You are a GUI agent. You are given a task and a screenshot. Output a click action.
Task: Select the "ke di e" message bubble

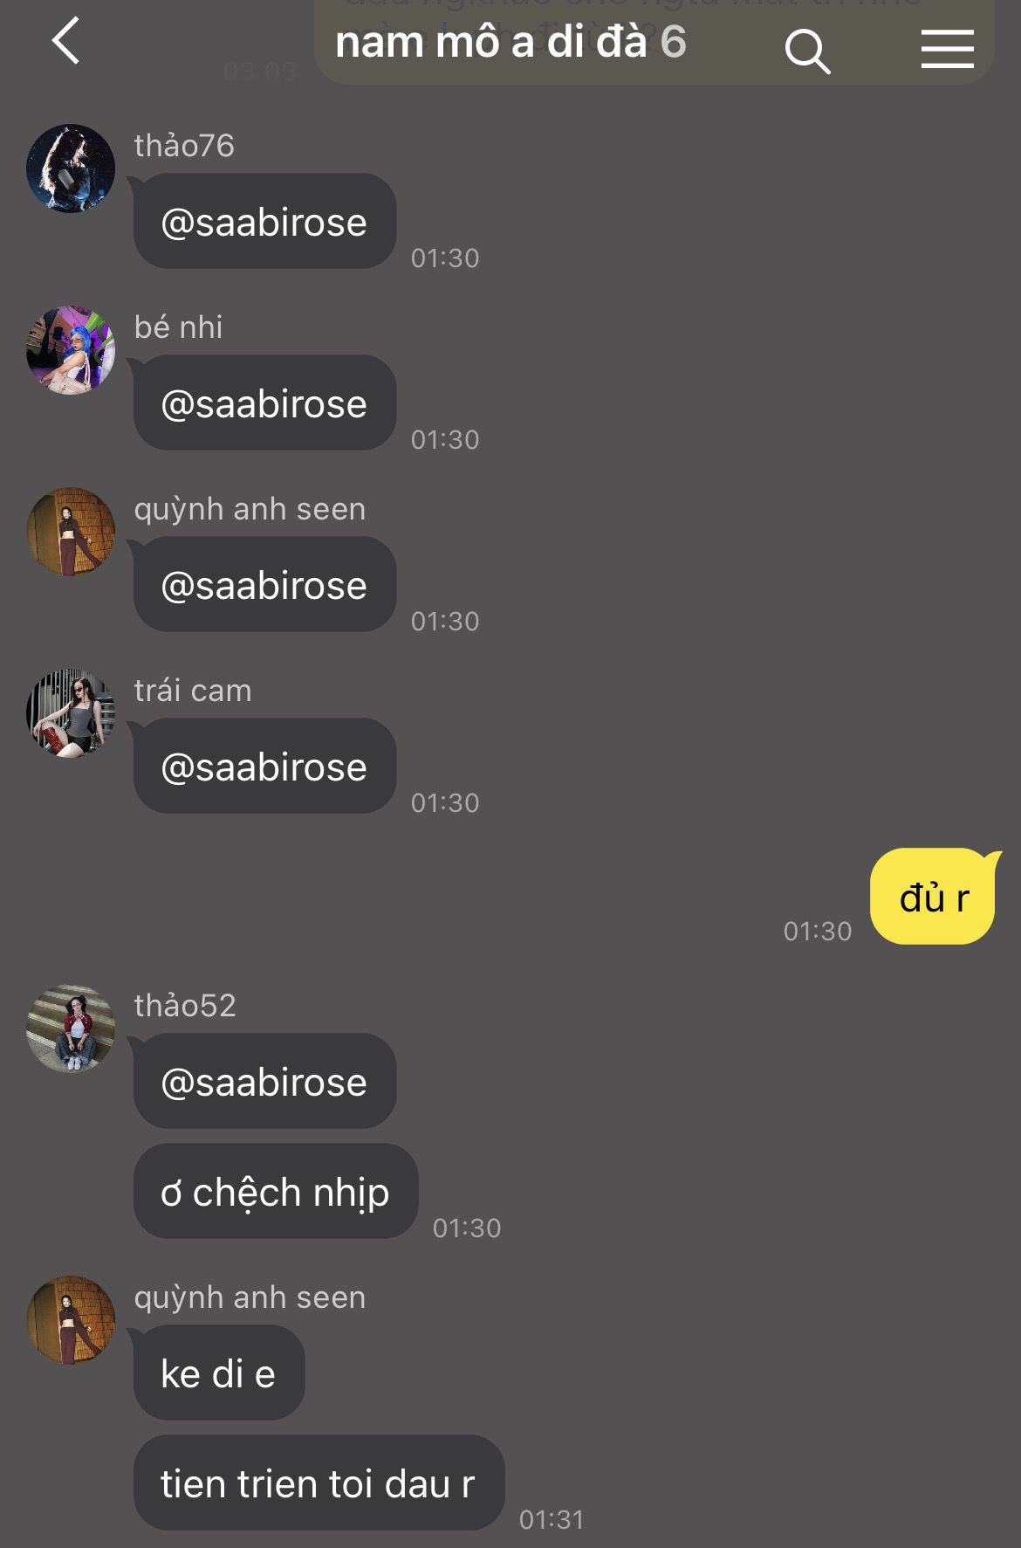tap(219, 1373)
